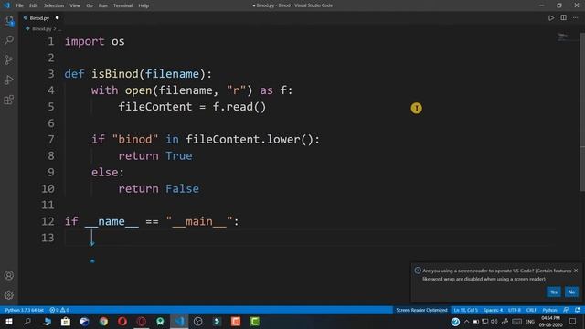Open Windows Start menu
Viewport: 585px width, 329px height.
coord(9,322)
